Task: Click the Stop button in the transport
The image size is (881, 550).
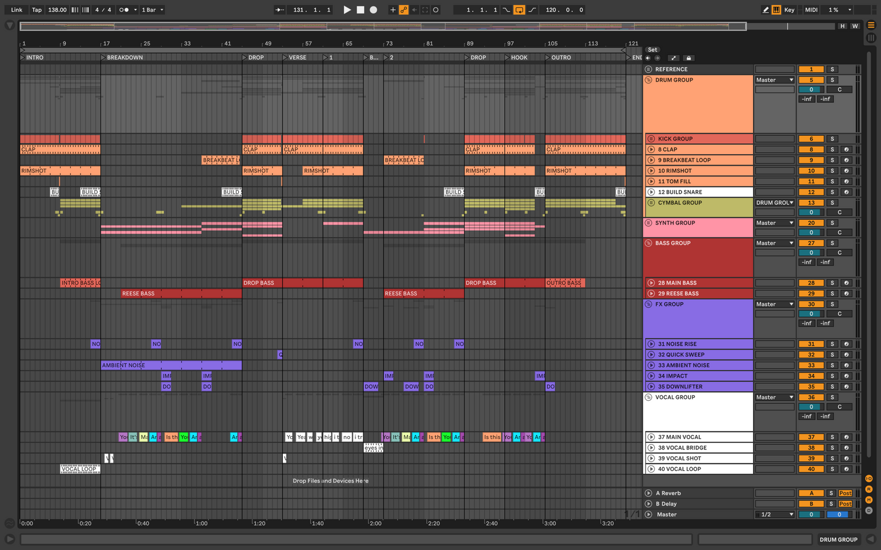Action: click(360, 10)
